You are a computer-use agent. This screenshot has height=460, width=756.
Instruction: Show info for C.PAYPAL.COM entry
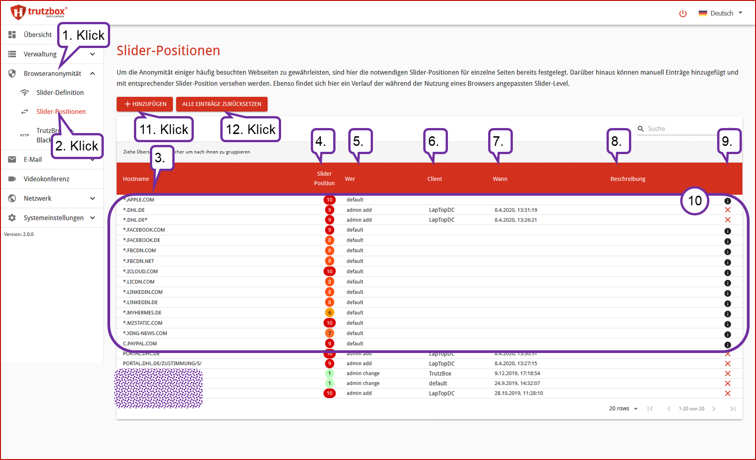coord(728,345)
